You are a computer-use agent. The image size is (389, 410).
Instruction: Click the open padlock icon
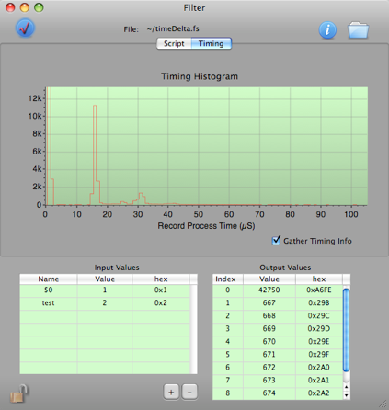19,393
